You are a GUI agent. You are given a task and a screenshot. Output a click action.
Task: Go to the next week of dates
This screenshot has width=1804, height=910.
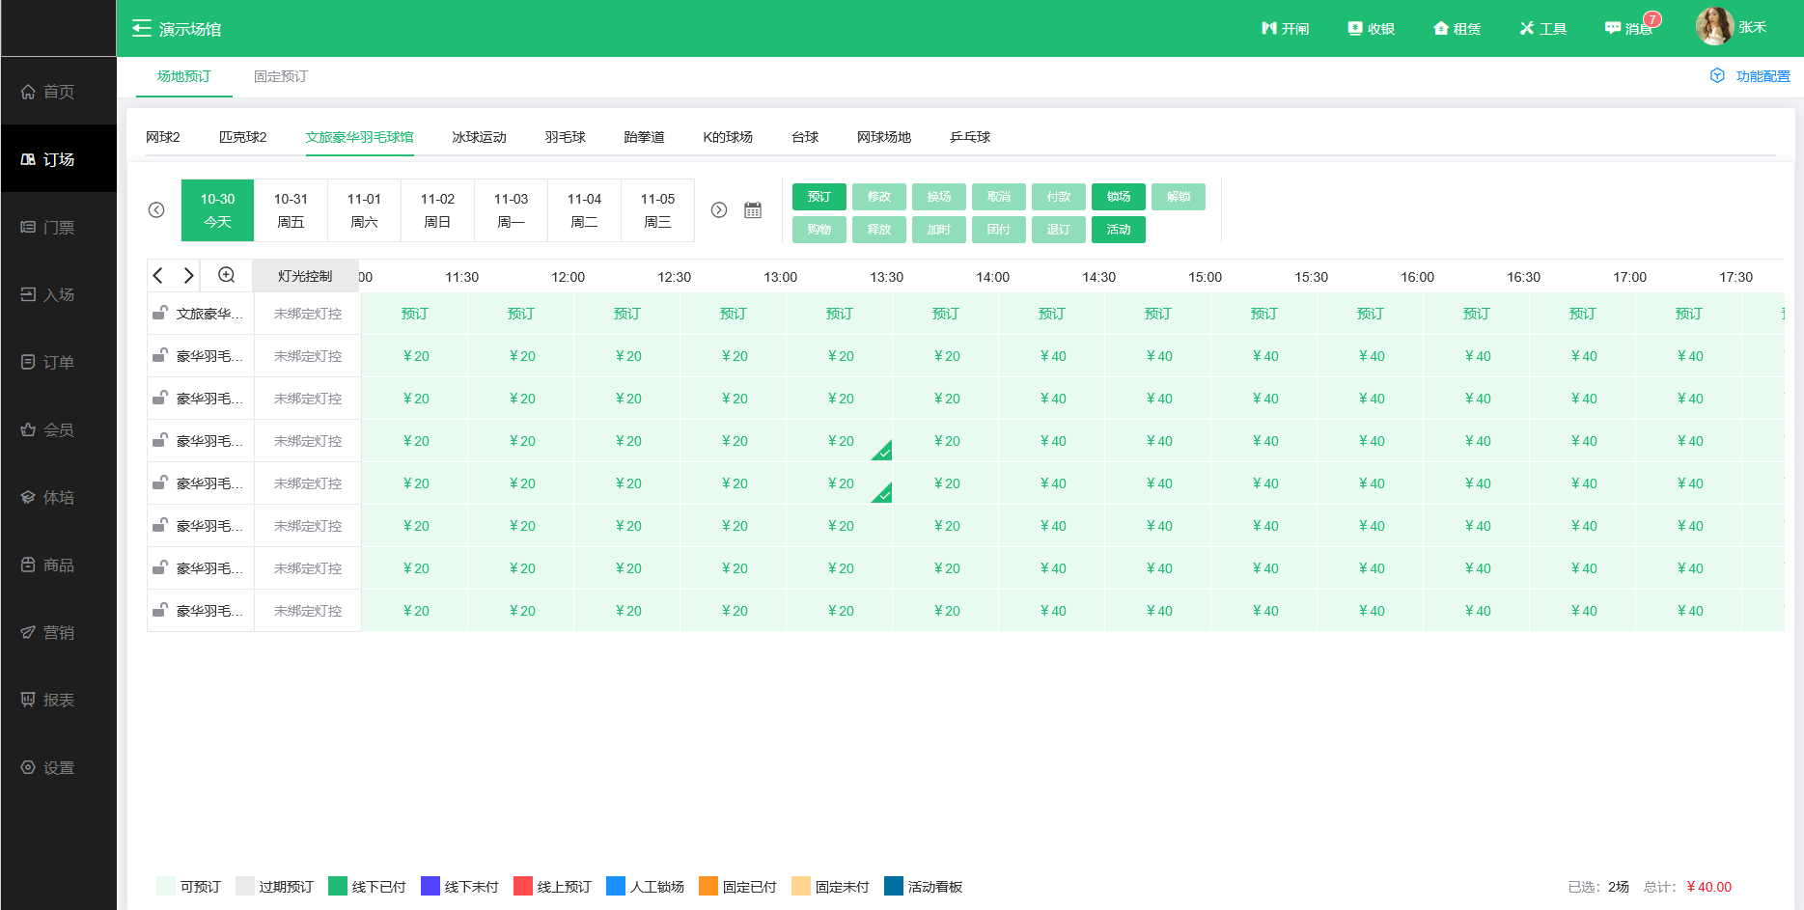click(x=719, y=210)
